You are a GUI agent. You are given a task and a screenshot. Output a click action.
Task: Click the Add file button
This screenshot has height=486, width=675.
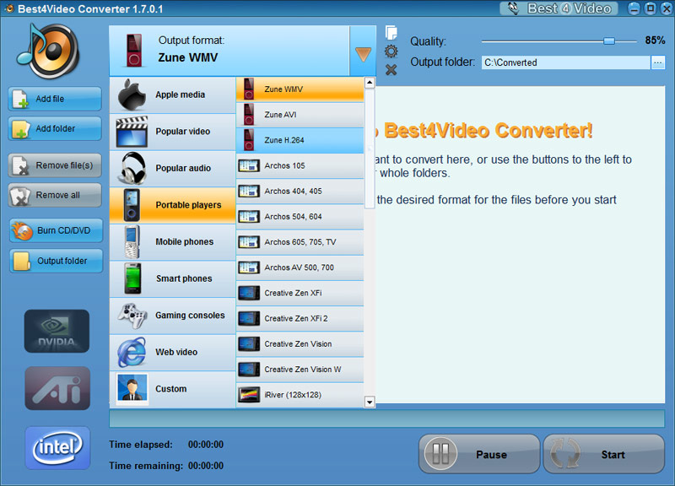click(55, 99)
